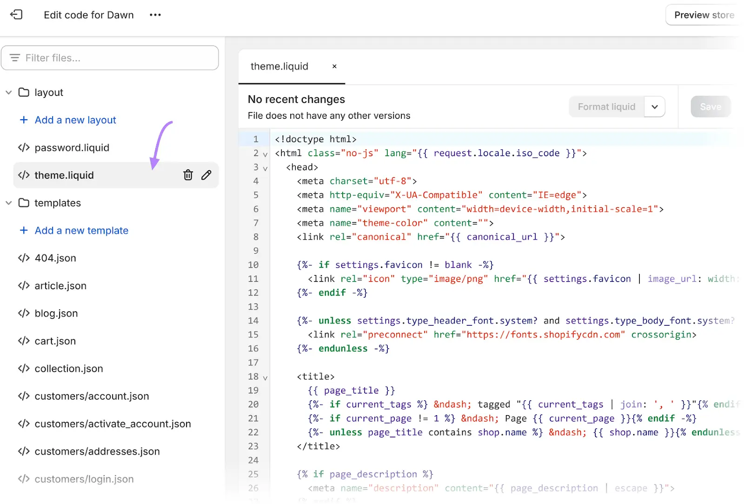The image size is (744, 504).
Task: Collapse the templates folder
Action: click(x=8, y=203)
